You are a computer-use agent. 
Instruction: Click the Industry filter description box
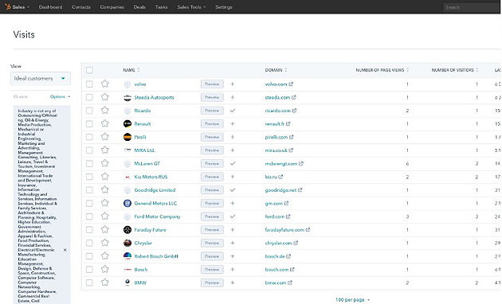pos(41,205)
